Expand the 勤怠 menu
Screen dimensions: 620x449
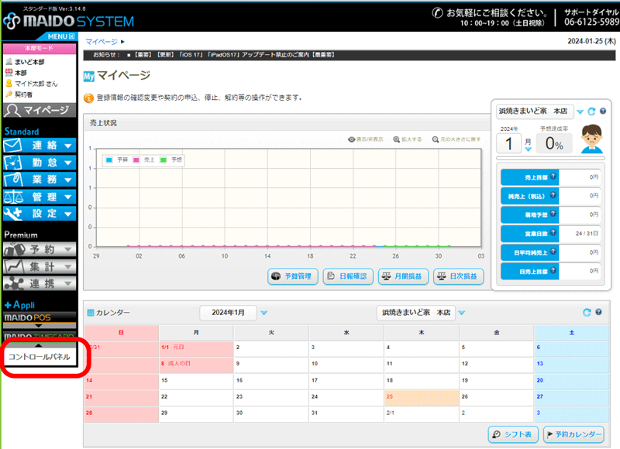click(x=40, y=163)
